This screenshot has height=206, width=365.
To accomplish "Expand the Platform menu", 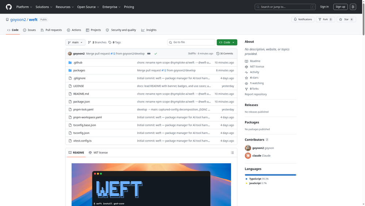I will (24, 7).
